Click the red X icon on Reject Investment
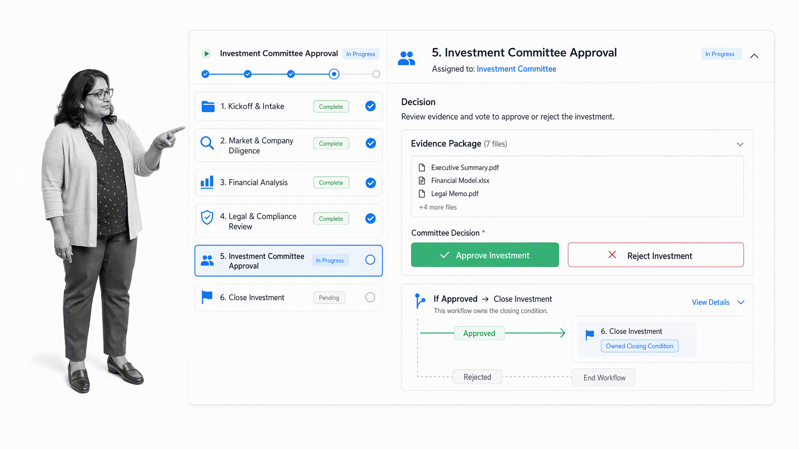 (612, 255)
